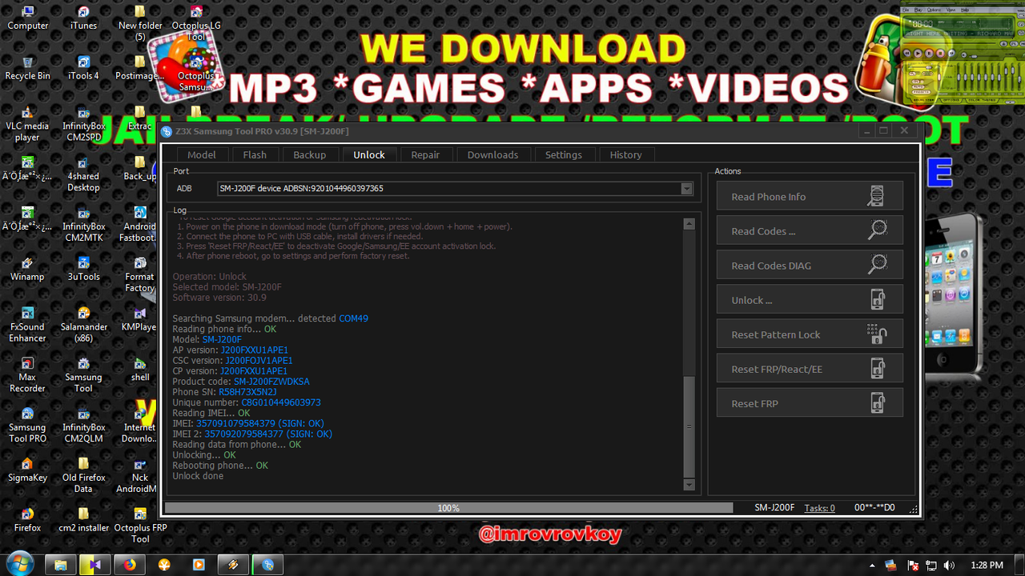Viewport: 1025px width, 576px height.
Task: Open the iTunes desktop icon
Action: click(83, 18)
